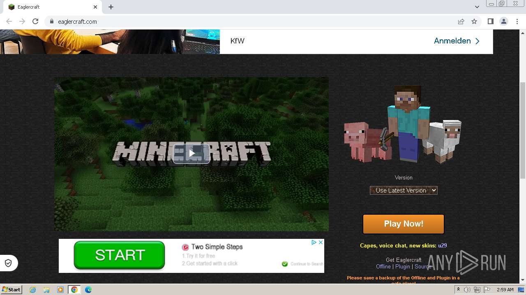Viewport: 526px width, 295px height.
Task: Select the Eaglercraft browser tab
Action: tap(53, 7)
